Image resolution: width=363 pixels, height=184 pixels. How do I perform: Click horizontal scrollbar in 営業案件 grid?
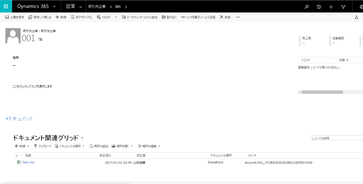coord(322,92)
